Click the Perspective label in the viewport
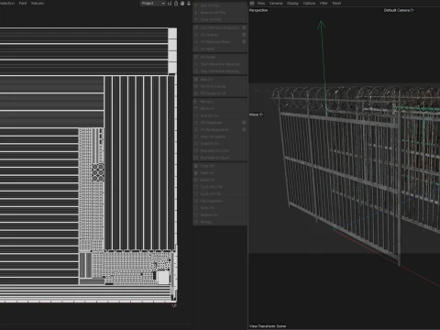The height and width of the screenshot is (330, 440). (258, 10)
